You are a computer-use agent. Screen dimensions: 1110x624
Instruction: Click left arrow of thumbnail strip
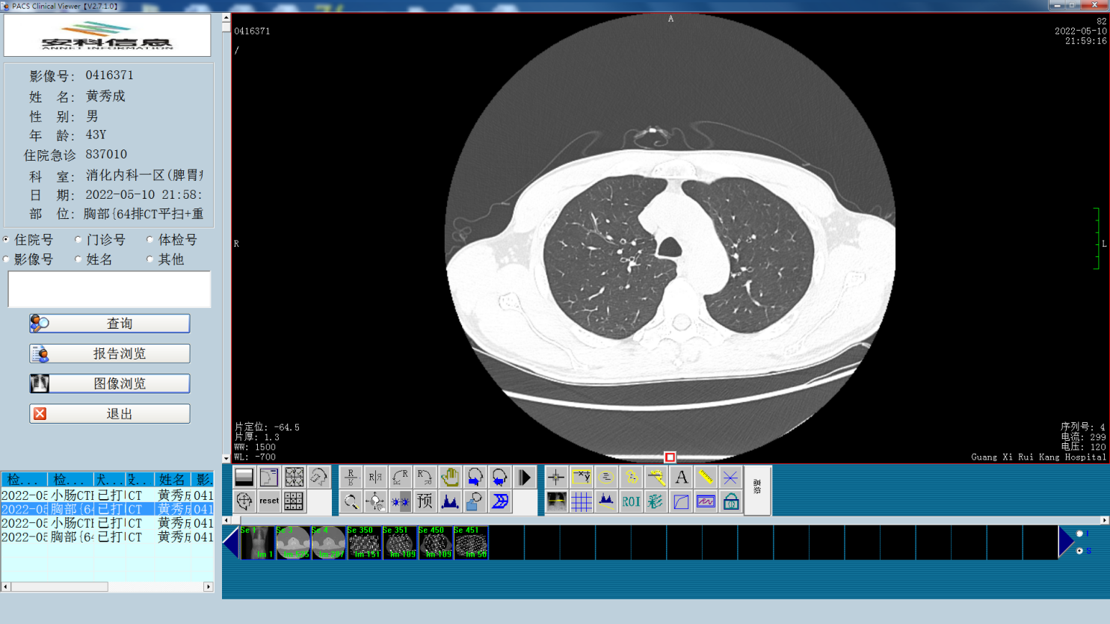(x=231, y=543)
